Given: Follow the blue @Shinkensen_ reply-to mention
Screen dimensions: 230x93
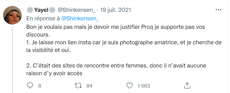Looking at the screenshot, I should point(80,19).
